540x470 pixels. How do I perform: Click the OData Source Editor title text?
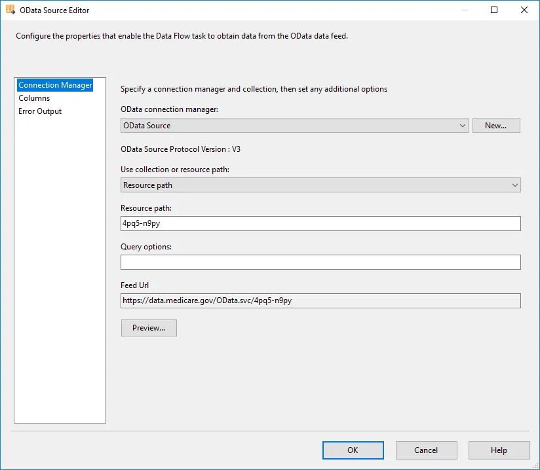(x=55, y=10)
